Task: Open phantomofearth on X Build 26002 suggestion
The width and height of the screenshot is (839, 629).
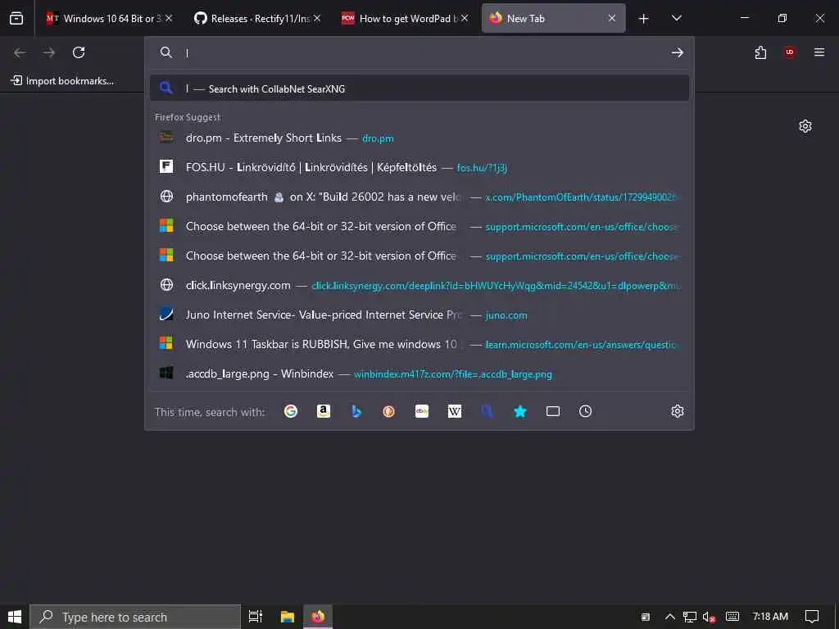Action: coord(419,197)
